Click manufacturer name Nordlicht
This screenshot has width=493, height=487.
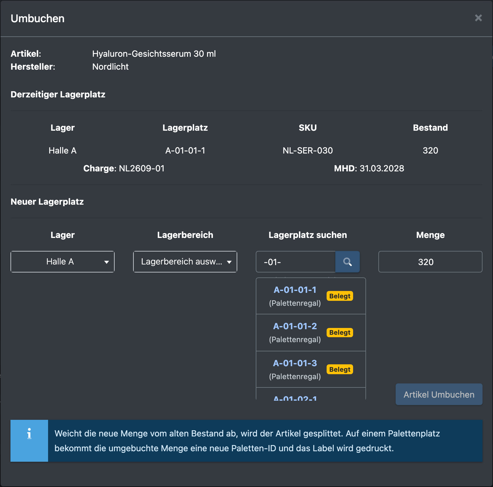(110, 67)
